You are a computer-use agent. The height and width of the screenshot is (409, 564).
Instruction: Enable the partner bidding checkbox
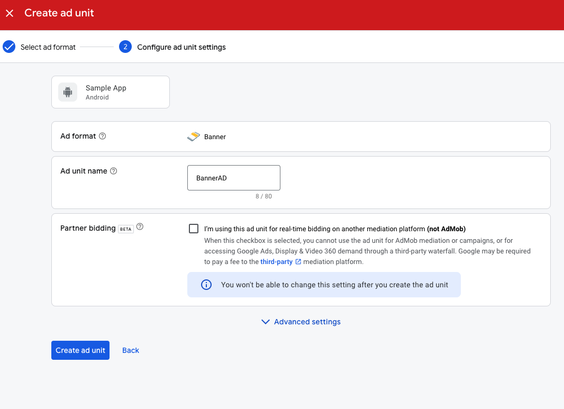(x=194, y=228)
